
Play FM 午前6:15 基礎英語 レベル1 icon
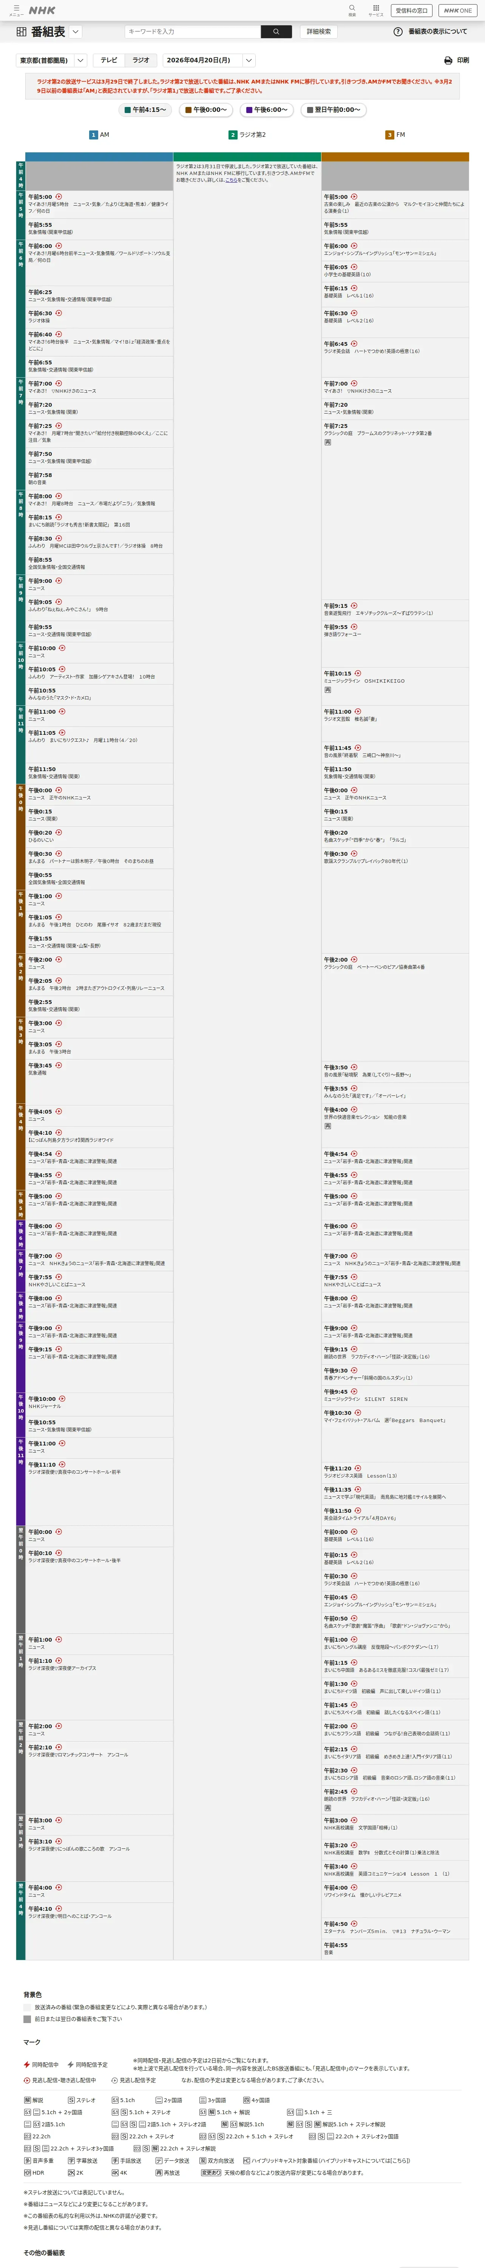355,288
